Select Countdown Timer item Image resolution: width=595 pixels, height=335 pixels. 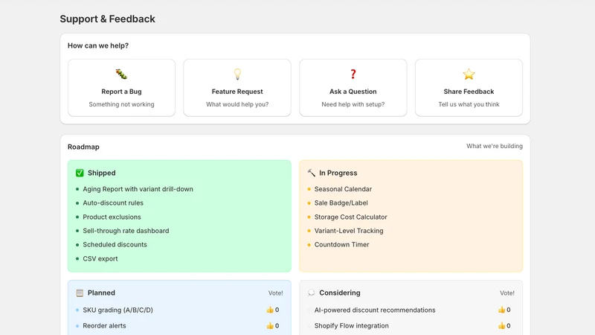point(341,245)
